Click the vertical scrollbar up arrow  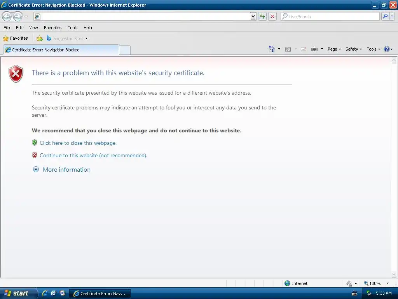(x=394, y=60)
